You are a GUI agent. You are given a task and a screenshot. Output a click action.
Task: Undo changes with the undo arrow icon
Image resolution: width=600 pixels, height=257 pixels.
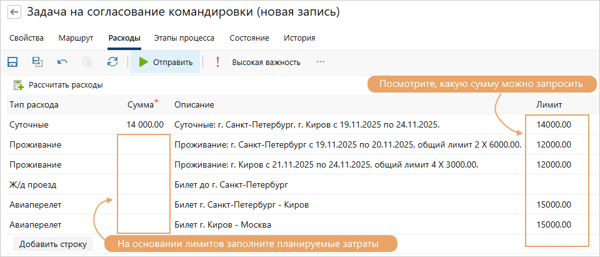62,62
